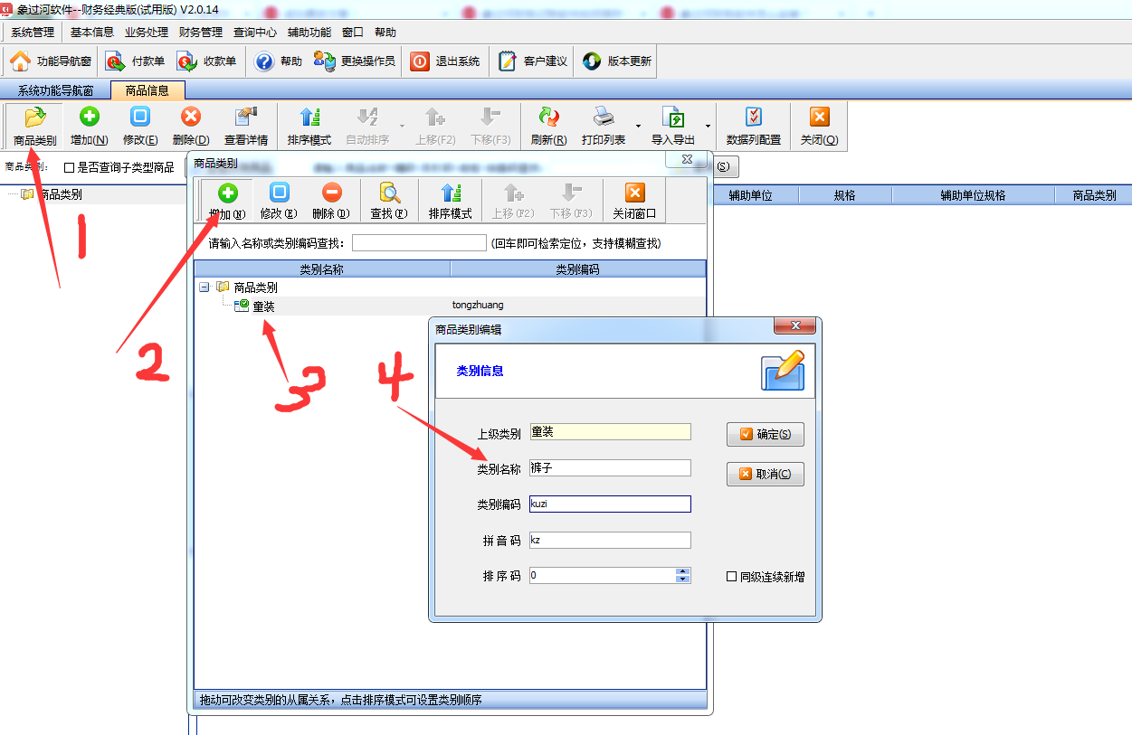
Task: Click 确定(S) button in edit dialog
Action: [766, 434]
